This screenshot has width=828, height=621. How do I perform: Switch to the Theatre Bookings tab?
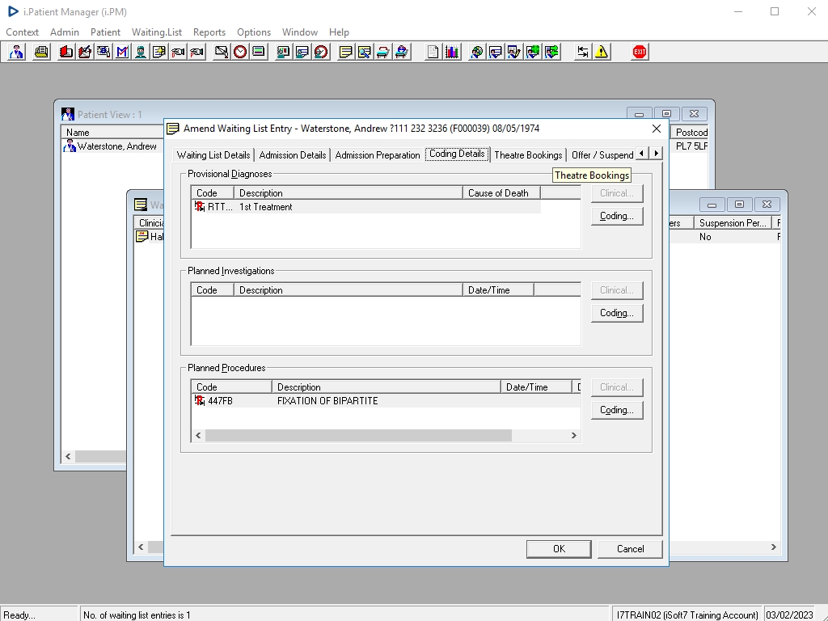tap(528, 155)
